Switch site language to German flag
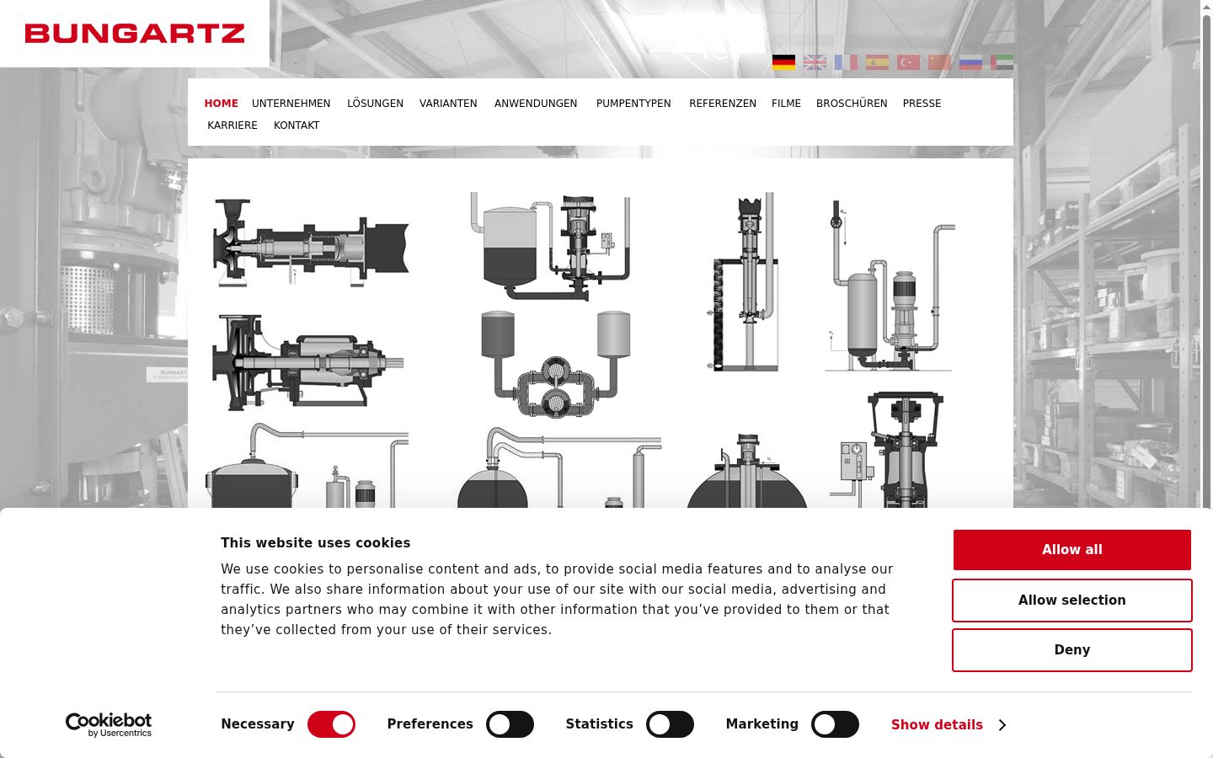The width and height of the screenshot is (1213, 758). [783, 62]
